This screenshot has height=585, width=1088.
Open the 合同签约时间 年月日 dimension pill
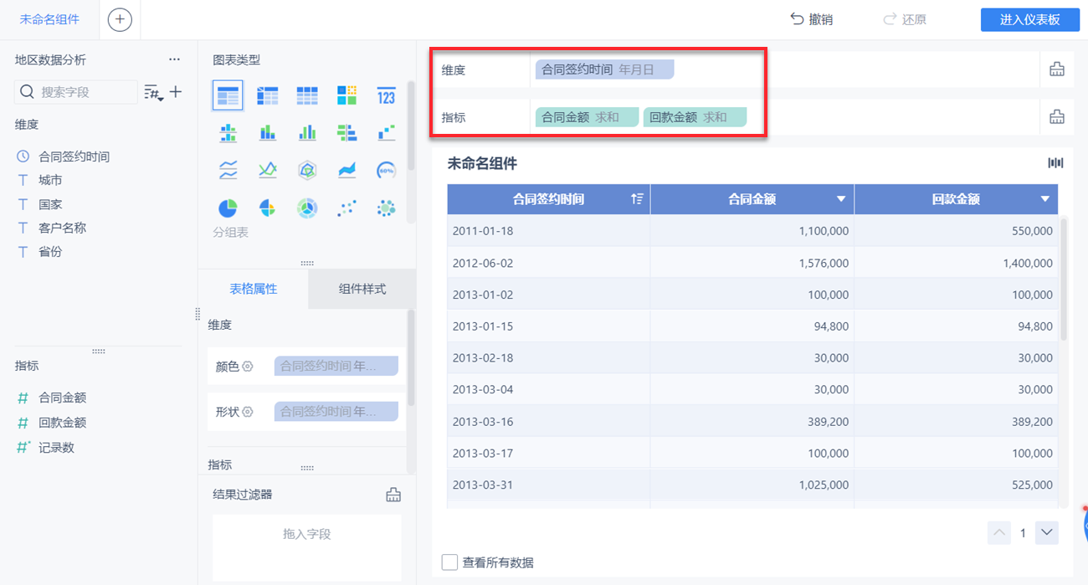604,69
